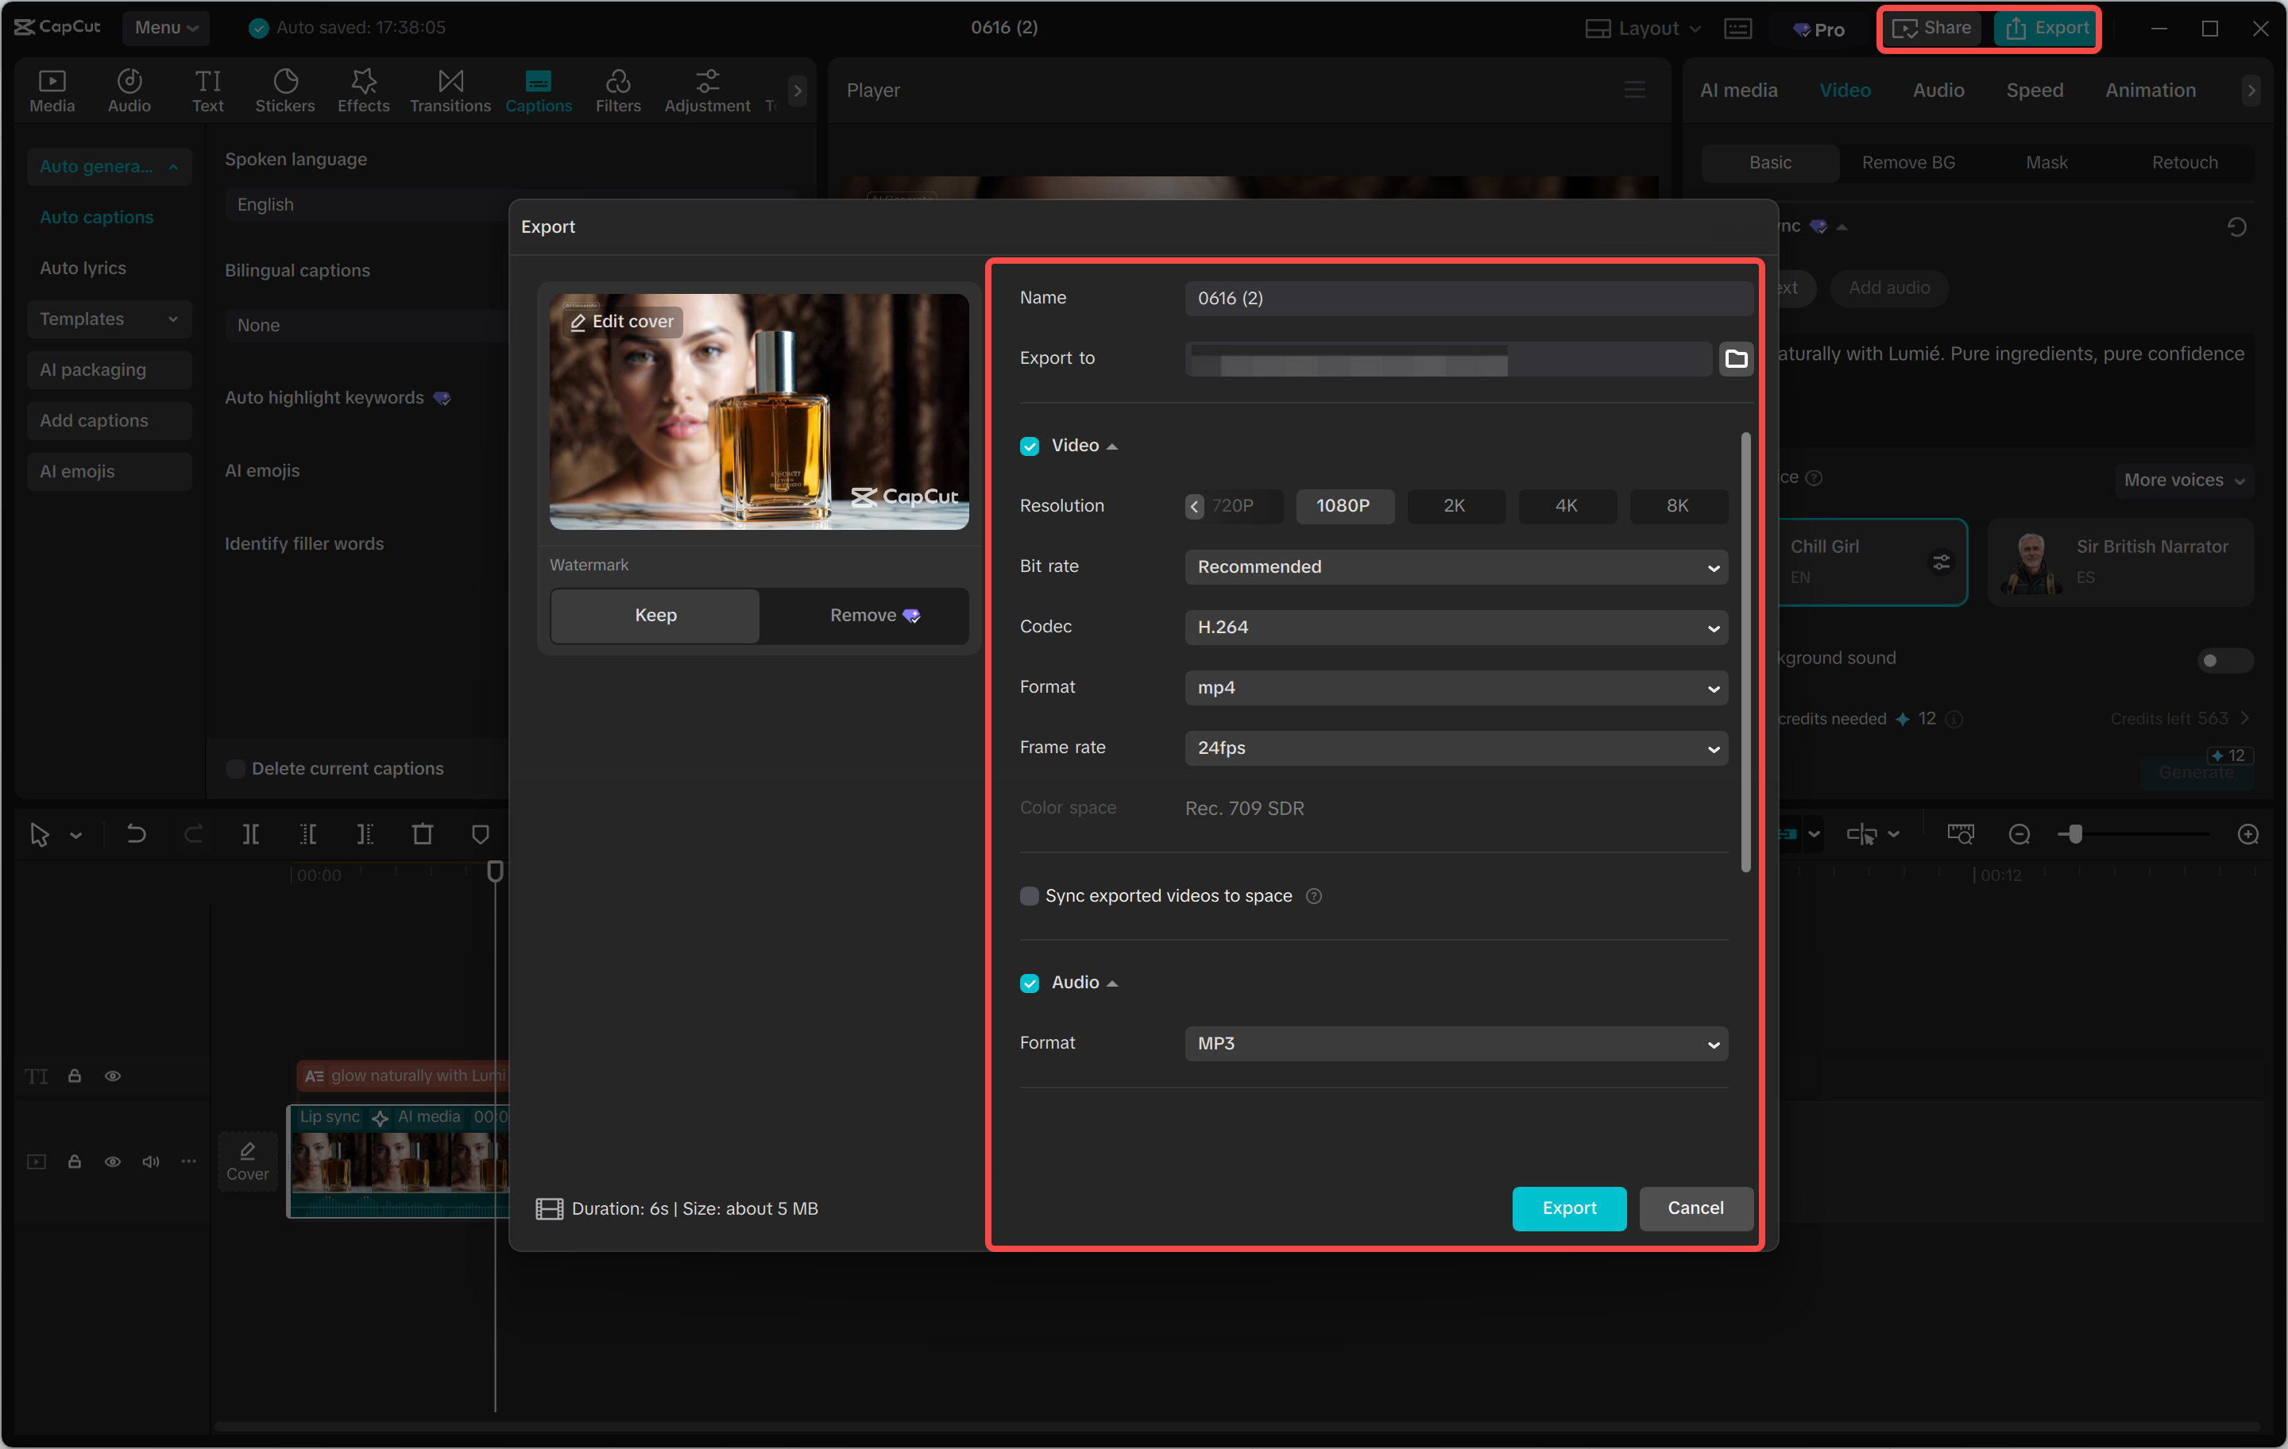Hide the caption text track with the eye toggle
This screenshot has height=1449, width=2288.
(113, 1076)
